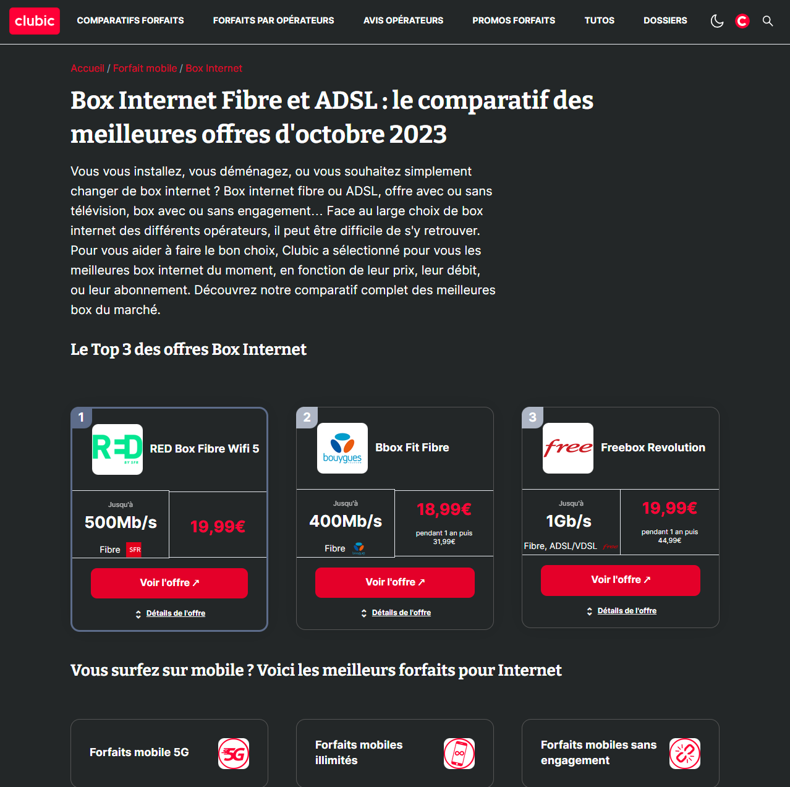Open the search magnifier icon
This screenshot has width=790, height=787.
[768, 21]
